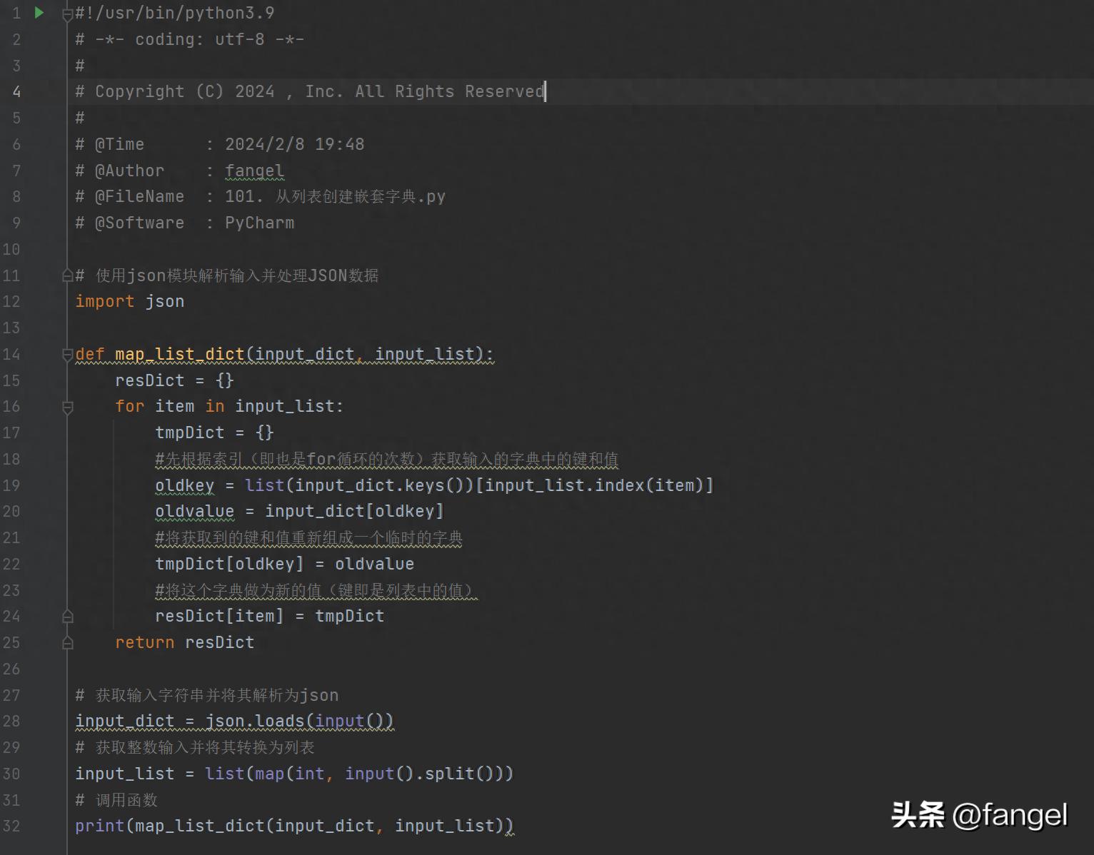Click input_list parameter in the def signature
This screenshot has height=855, width=1094.
tap(425, 354)
